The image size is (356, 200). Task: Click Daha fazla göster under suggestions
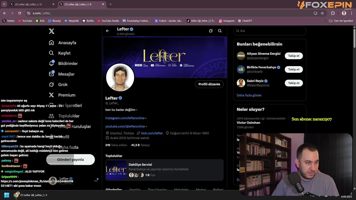[249, 95]
